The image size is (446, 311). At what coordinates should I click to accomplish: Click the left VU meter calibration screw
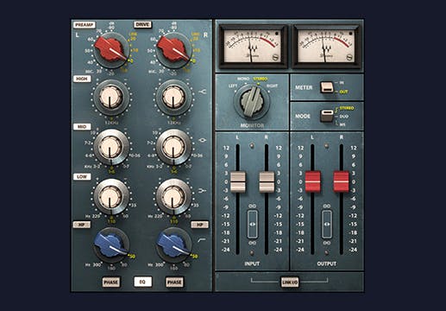point(276,57)
